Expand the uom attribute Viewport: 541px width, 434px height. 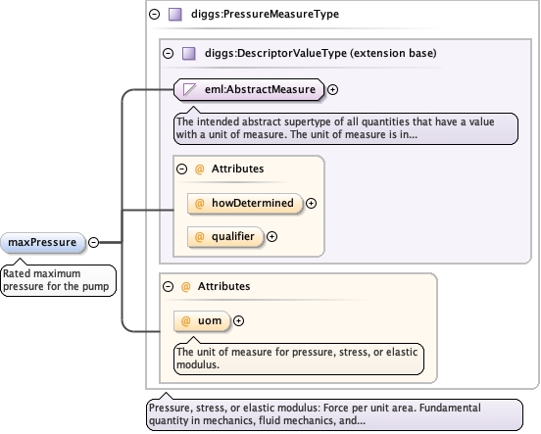point(239,320)
